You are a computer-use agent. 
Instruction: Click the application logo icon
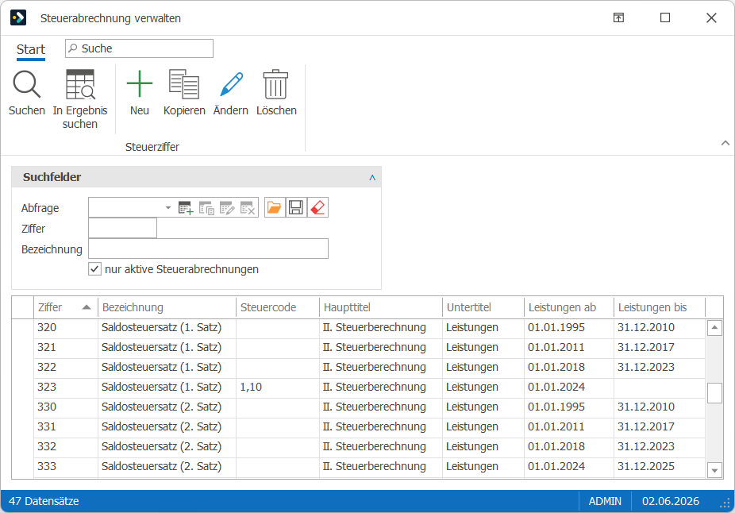pos(18,17)
